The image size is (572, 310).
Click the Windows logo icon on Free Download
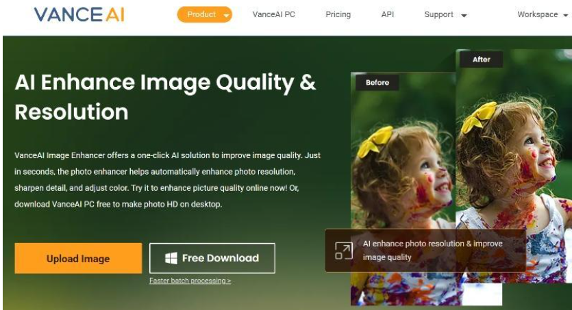pos(171,258)
